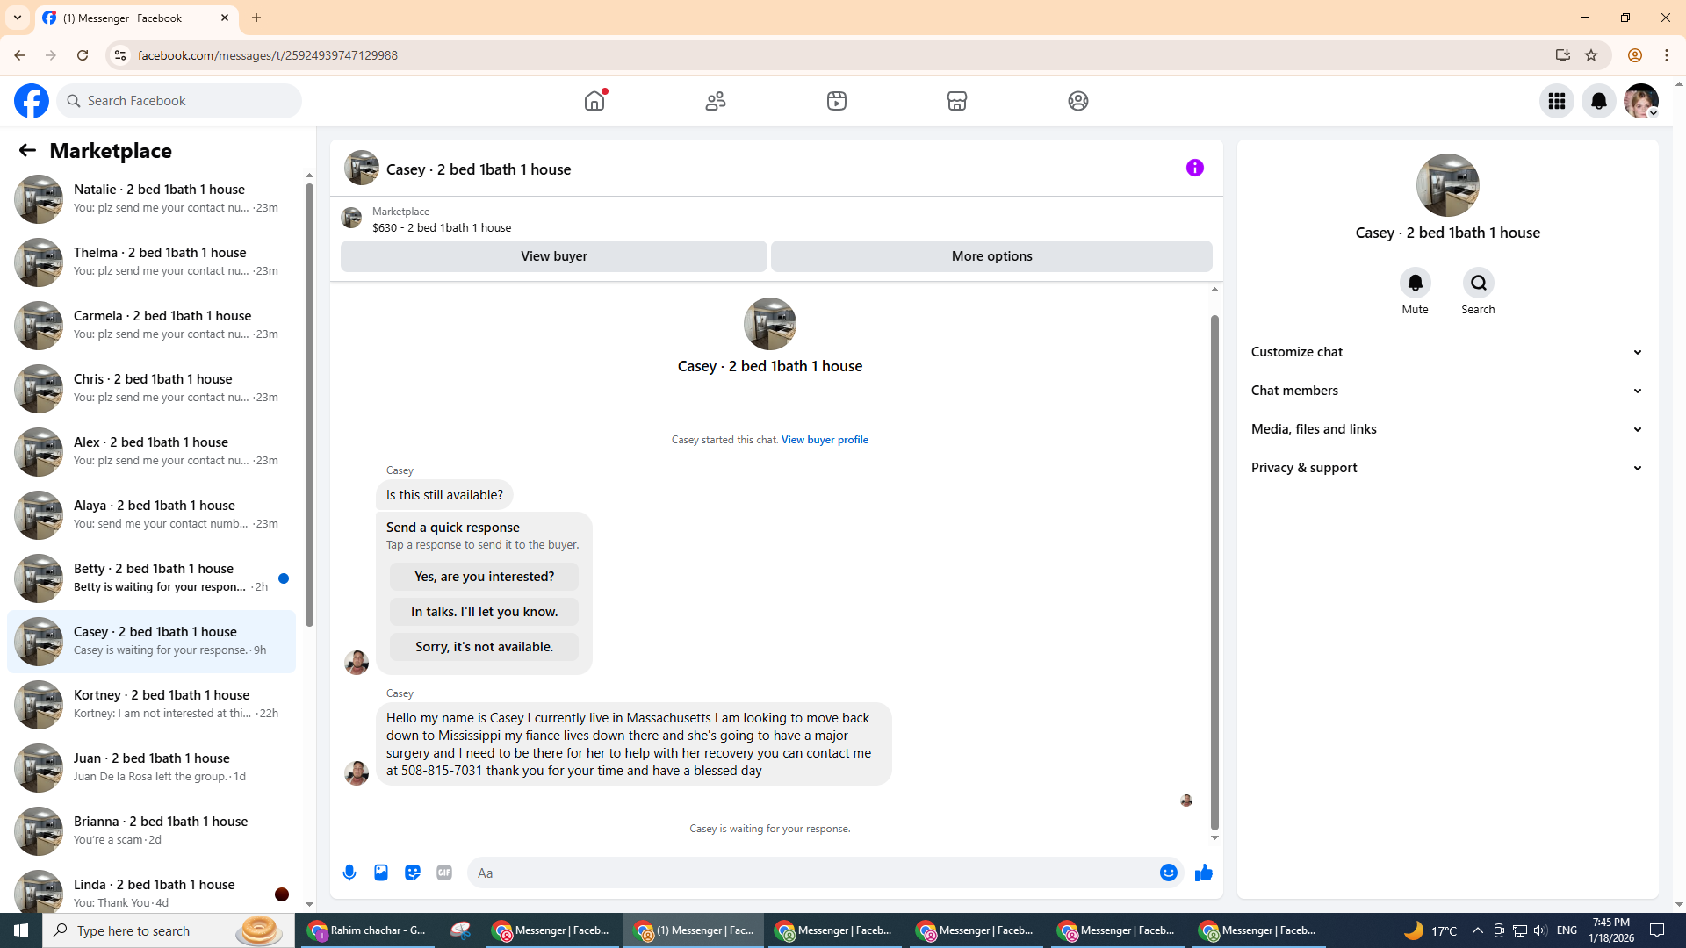Open the emoji picker in message box
1686x948 pixels.
1168,873
